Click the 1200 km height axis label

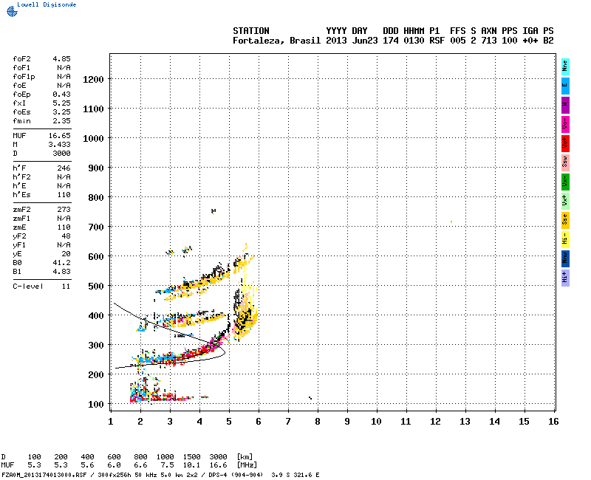click(x=93, y=80)
